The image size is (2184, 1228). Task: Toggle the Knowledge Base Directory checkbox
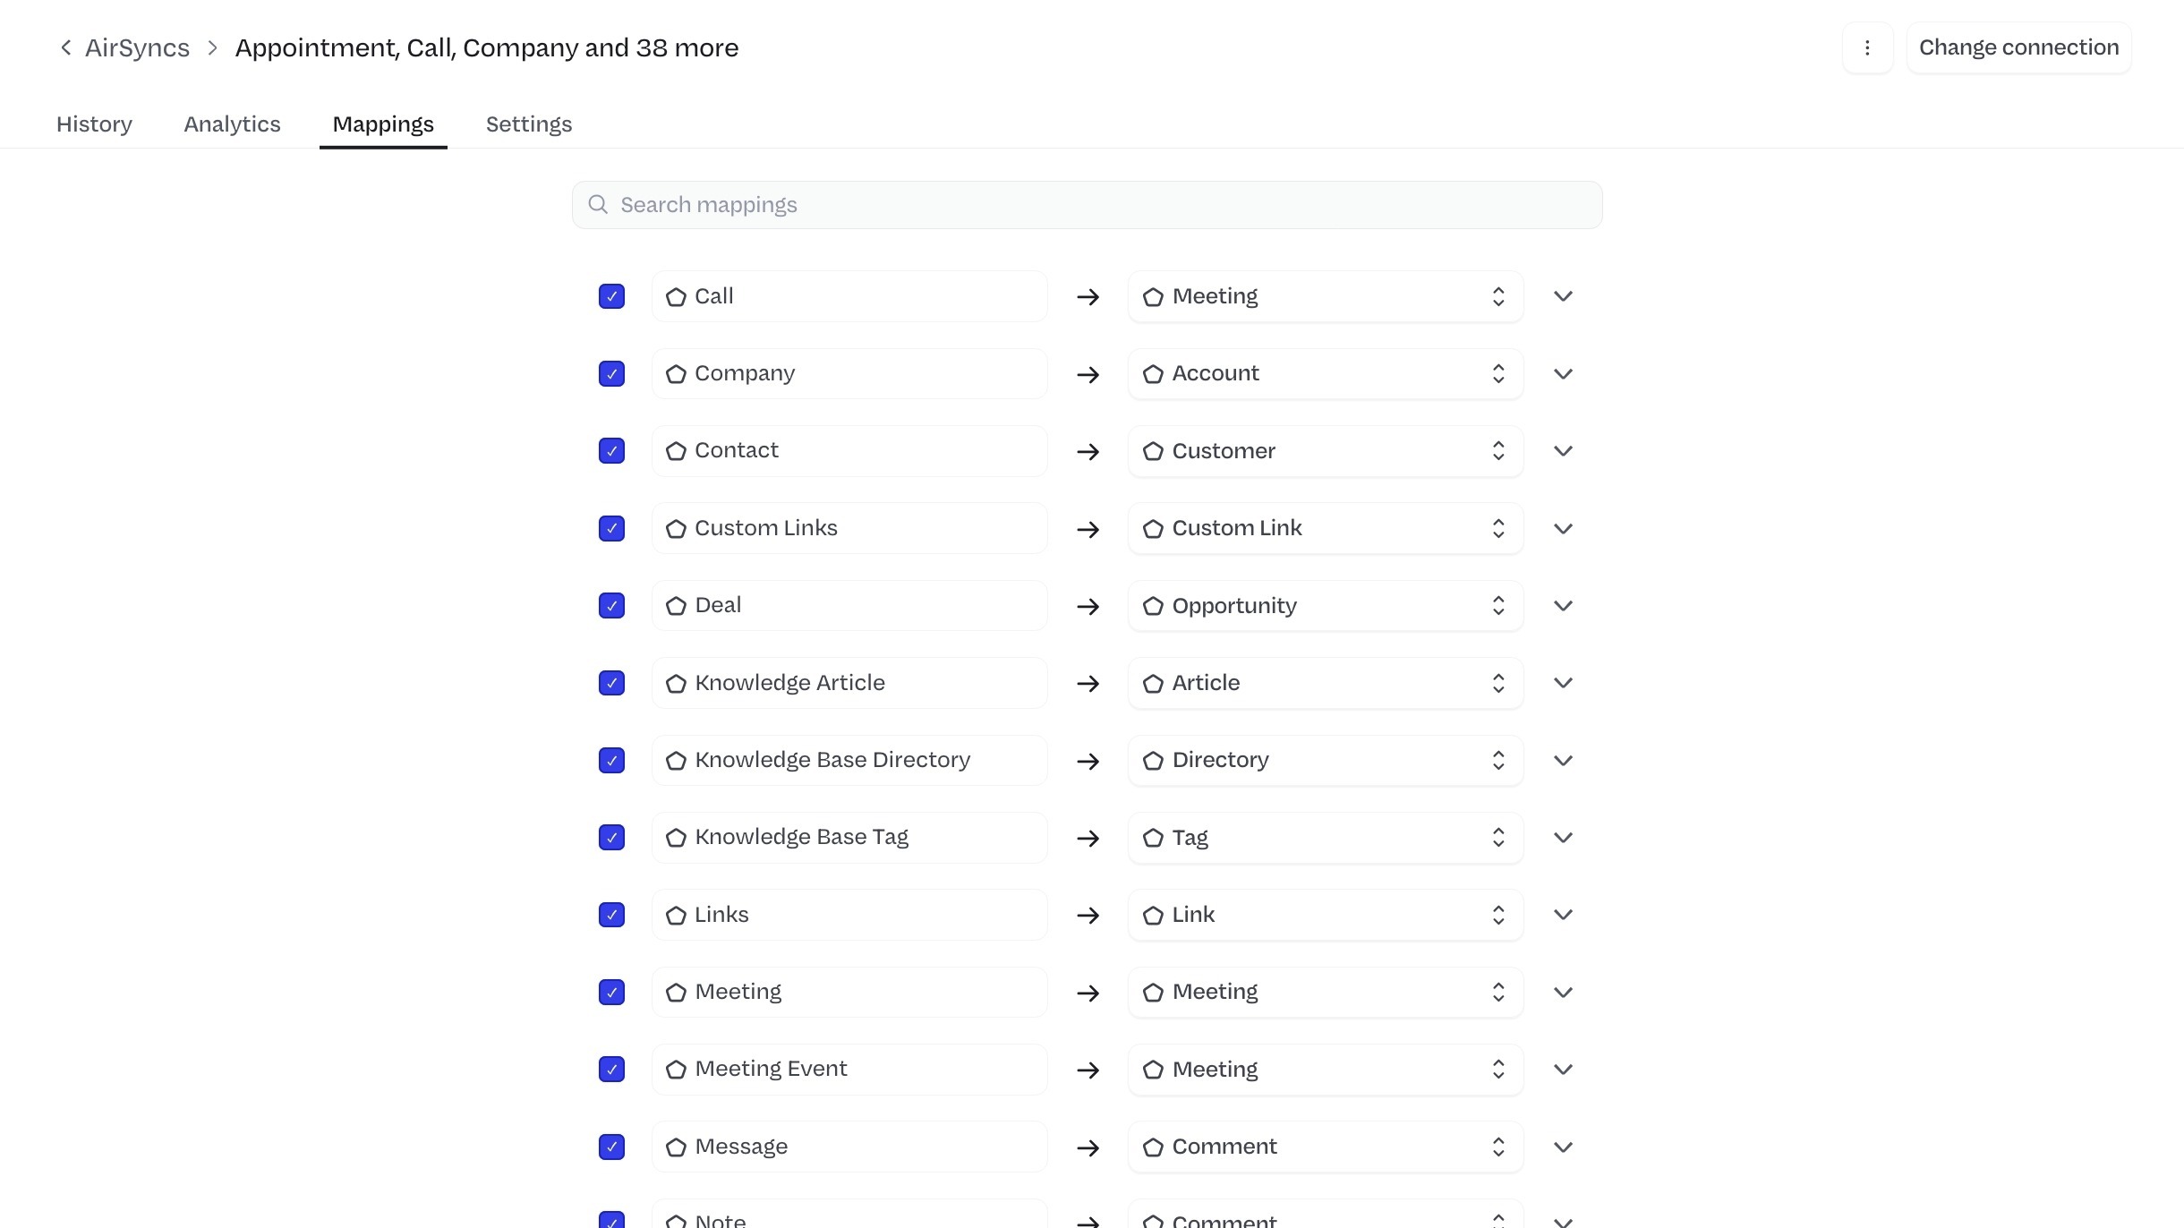click(611, 760)
